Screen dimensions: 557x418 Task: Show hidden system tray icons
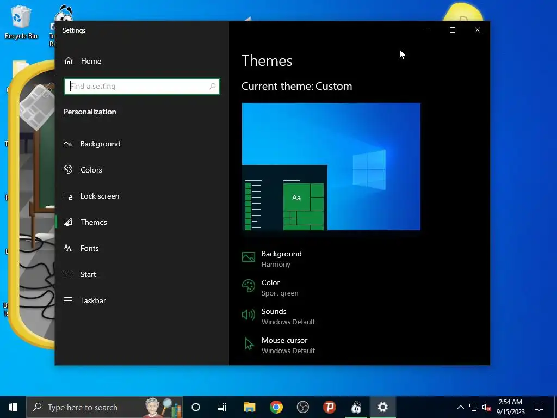pyautogui.click(x=460, y=407)
